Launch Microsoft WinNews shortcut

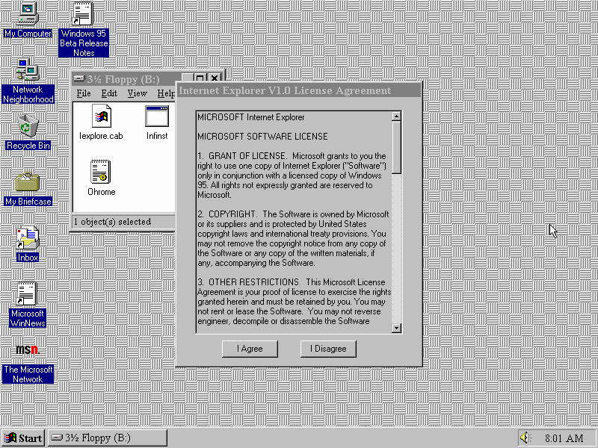pos(28,294)
